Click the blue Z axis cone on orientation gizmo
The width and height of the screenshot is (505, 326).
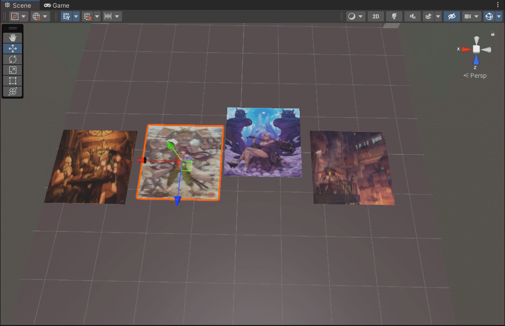(x=476, y=60)
